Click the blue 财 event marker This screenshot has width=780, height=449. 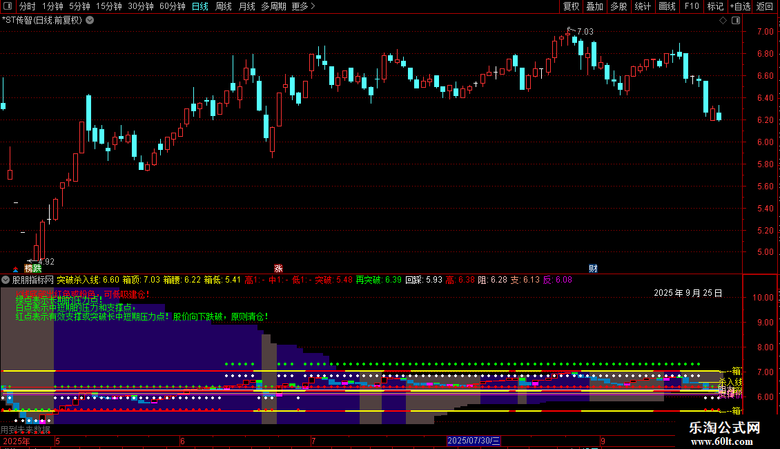coord(593,269)
